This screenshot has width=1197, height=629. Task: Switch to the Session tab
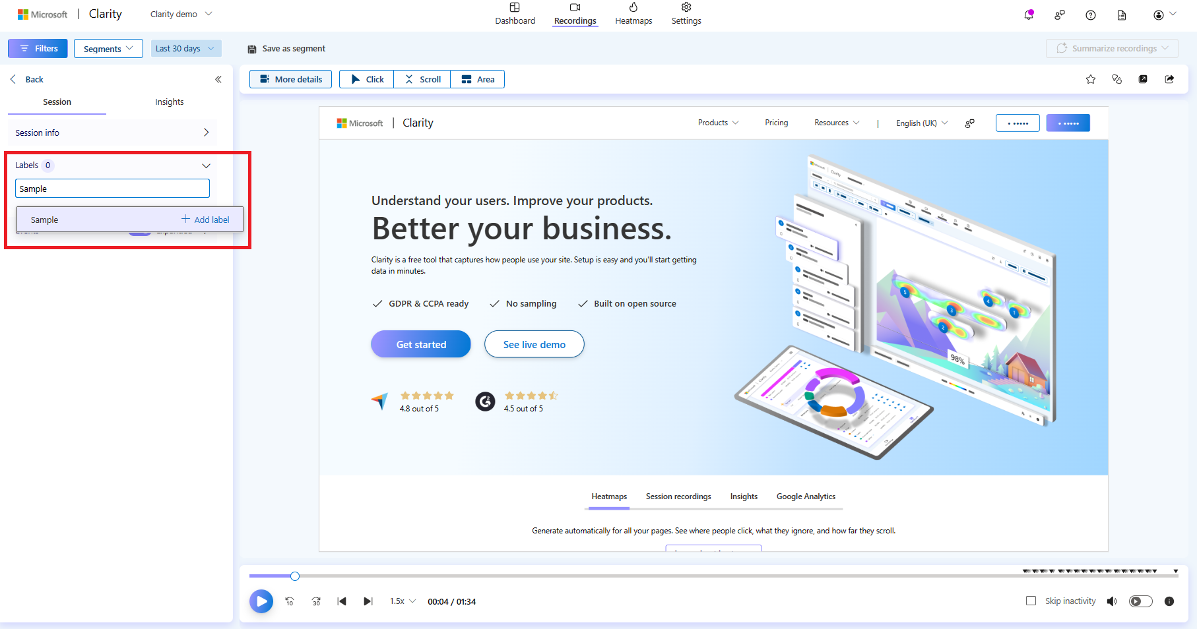(x=57, y=102)
